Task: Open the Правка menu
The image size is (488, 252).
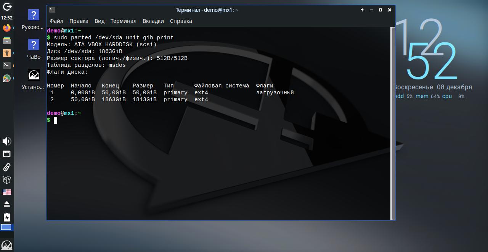Action: (79, 21)
